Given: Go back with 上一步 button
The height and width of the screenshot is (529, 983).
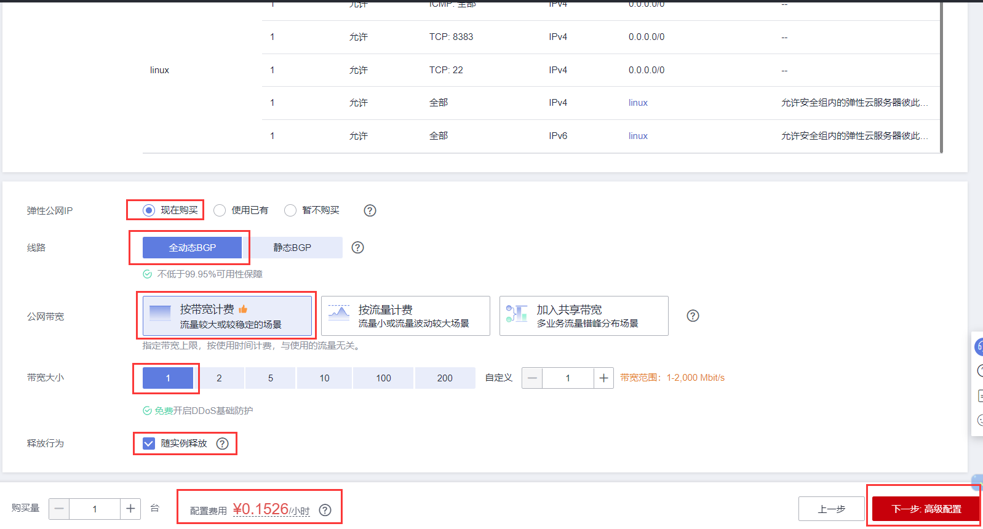Looking at the screenshot, I should 832,509.
